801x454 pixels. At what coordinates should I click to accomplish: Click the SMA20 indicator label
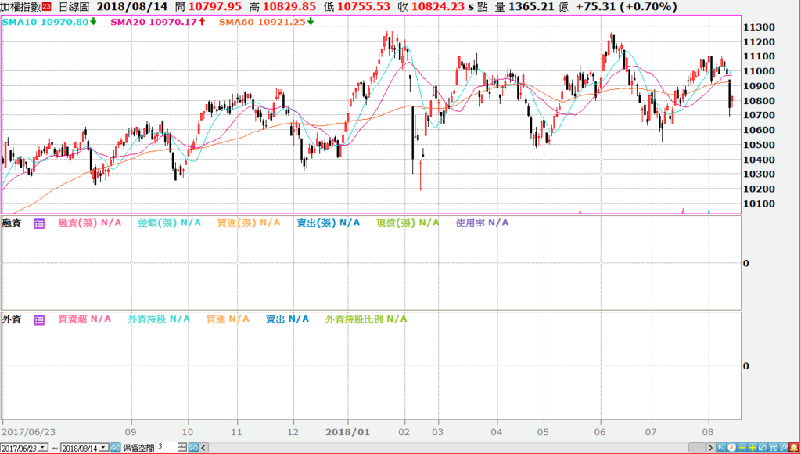click(x=158, y=22)
